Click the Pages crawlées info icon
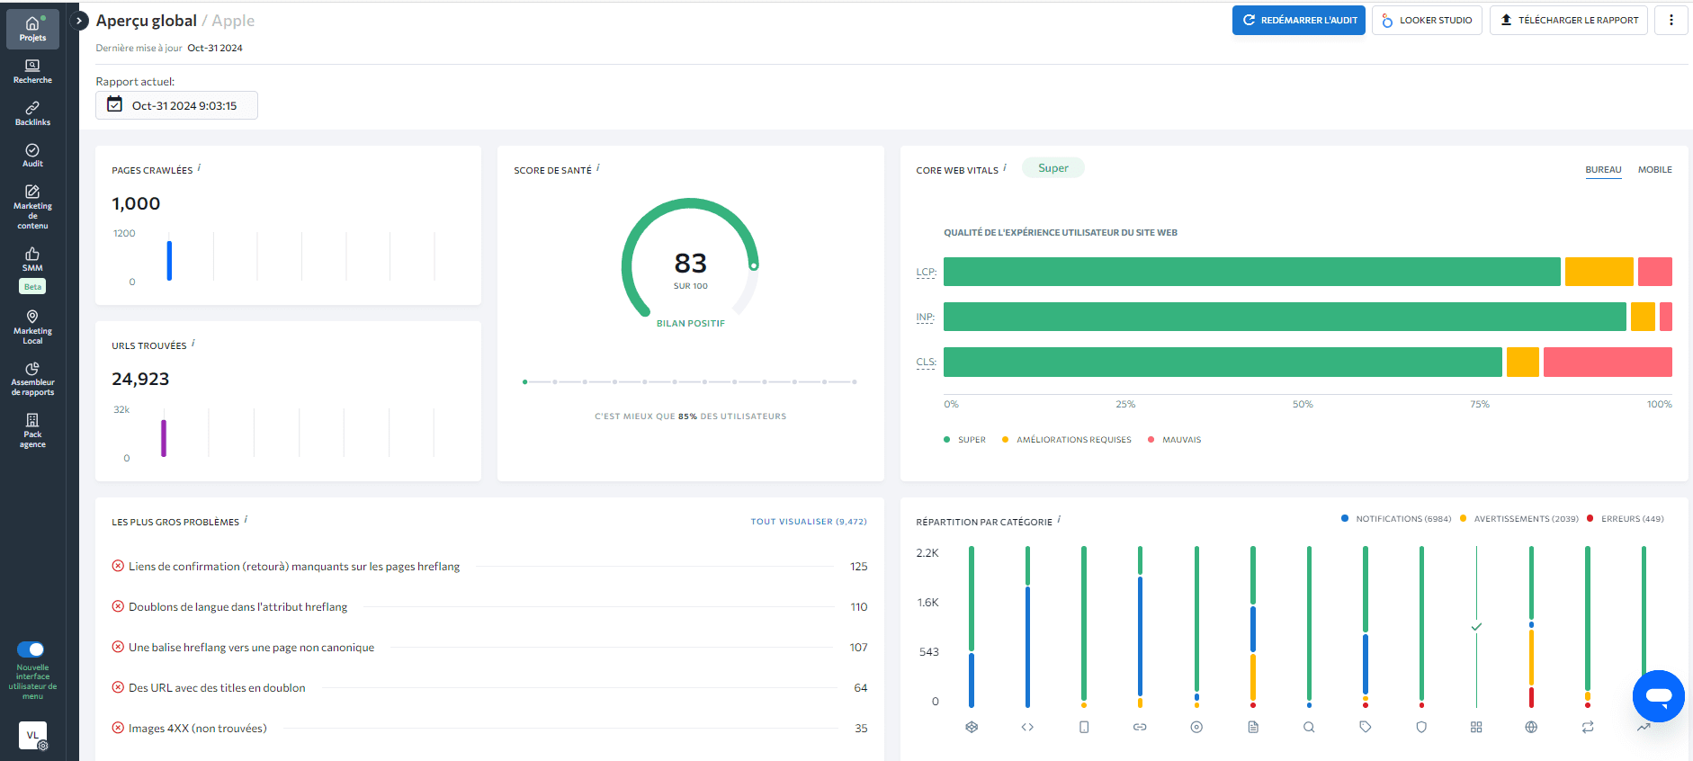Viewport: 1693px width, 761px height. (x=199, y=167)
